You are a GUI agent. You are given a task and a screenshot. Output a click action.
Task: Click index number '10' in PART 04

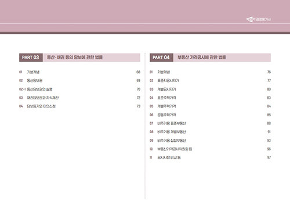pyautogui.click(x=151, y=149)
